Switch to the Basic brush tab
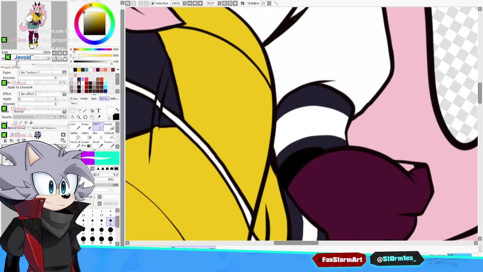 (94, 99)
